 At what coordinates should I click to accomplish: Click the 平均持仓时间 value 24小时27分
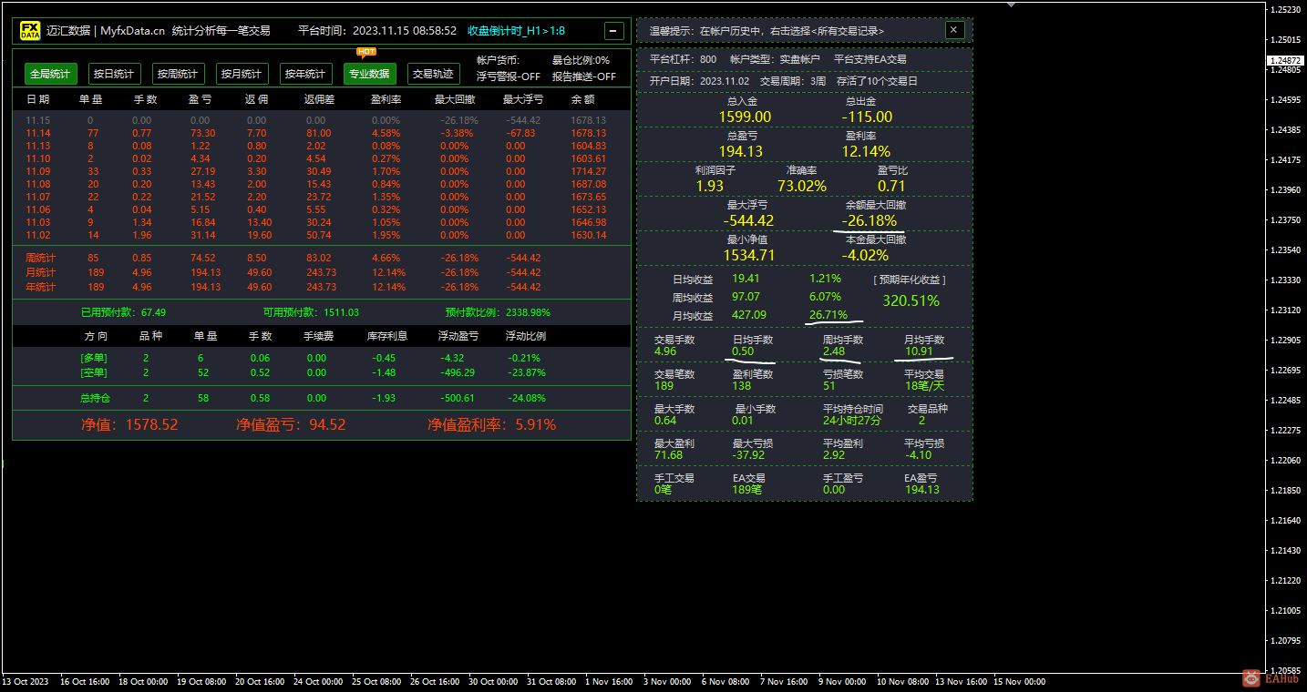coord(852,420)
